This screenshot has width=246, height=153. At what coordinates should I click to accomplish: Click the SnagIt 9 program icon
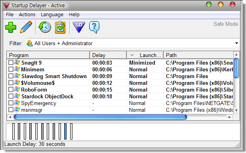pos(17,63)
